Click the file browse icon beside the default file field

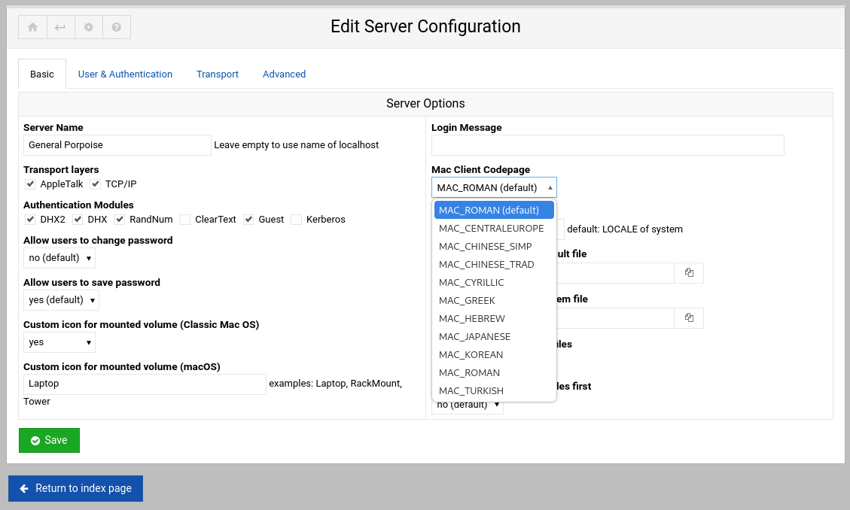[688, 273]
